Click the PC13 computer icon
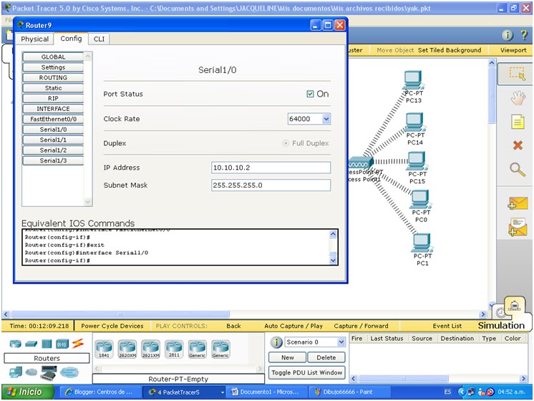The height and width of the screenshot is (401, 534). click(413, 80)
